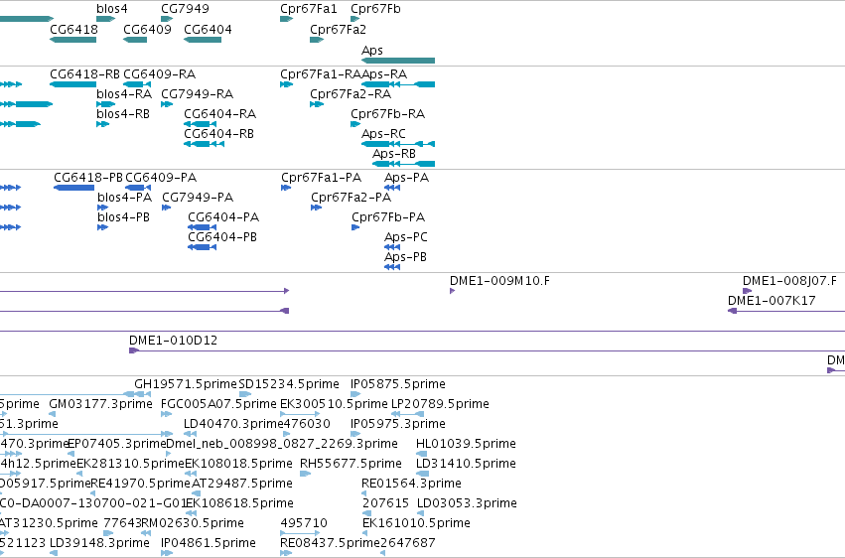Select transcript Aps-RA
The height and width of the screenshot is (558, 845).
tap(384, 73)
